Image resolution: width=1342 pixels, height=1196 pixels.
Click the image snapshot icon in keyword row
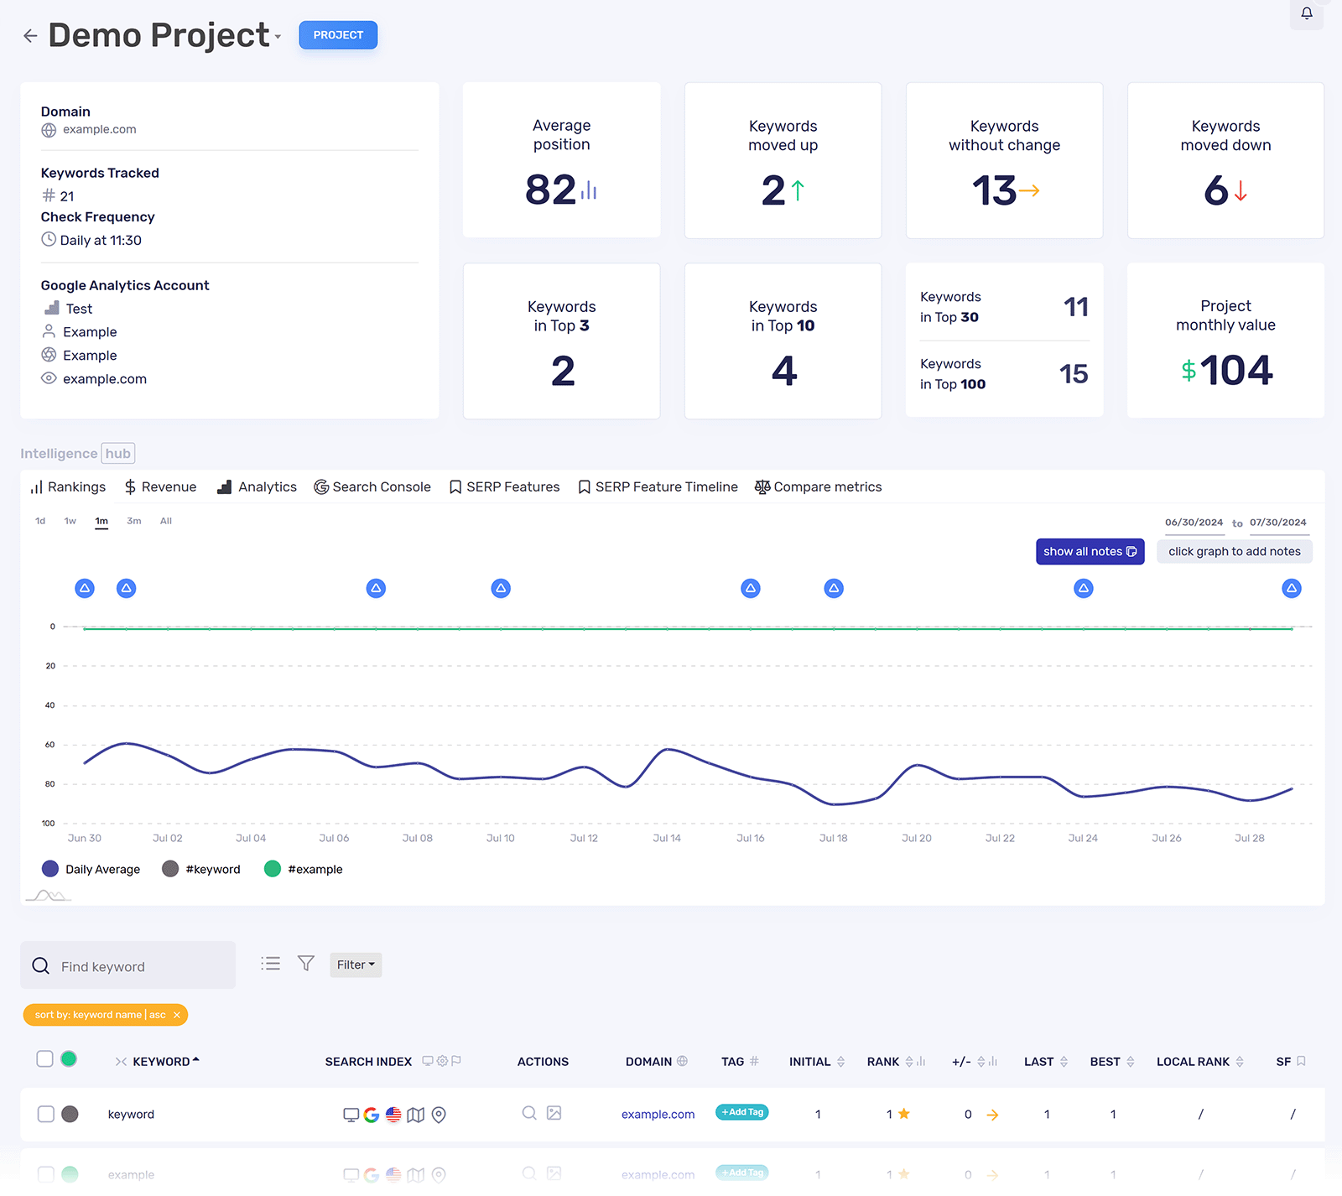[x=554, y=1113]
